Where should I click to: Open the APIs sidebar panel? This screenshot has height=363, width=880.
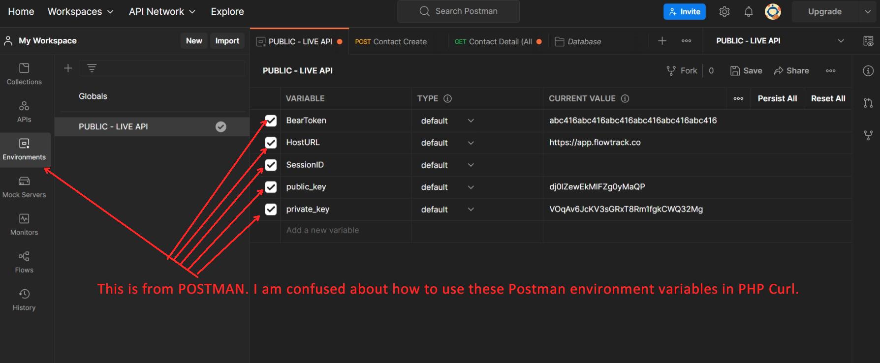(x=24, y=112)
